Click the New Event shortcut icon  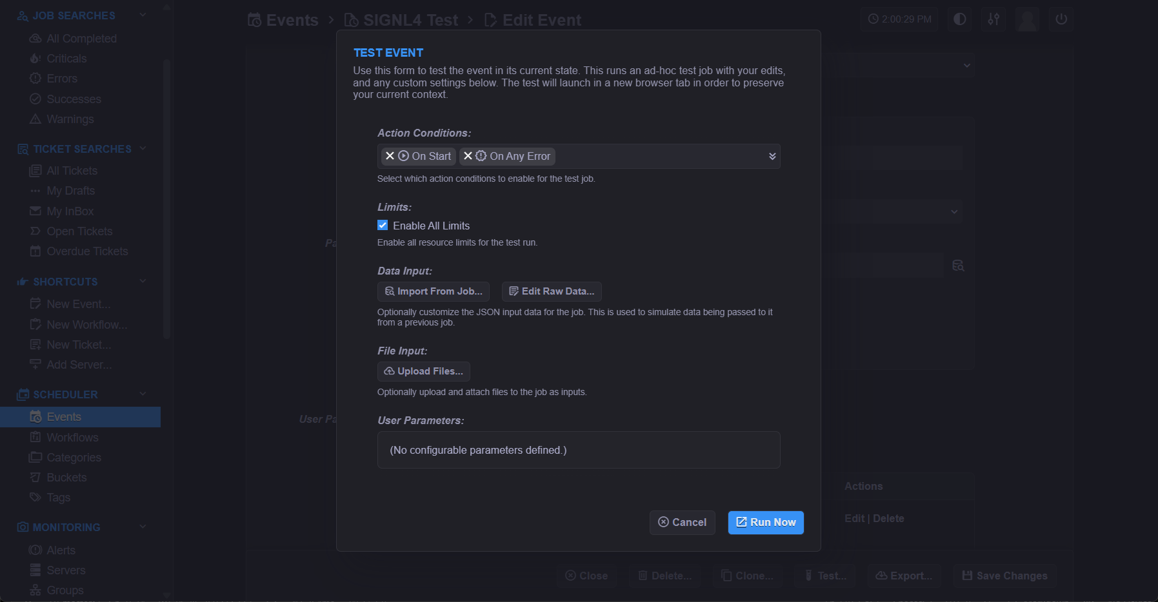point(35,304)
